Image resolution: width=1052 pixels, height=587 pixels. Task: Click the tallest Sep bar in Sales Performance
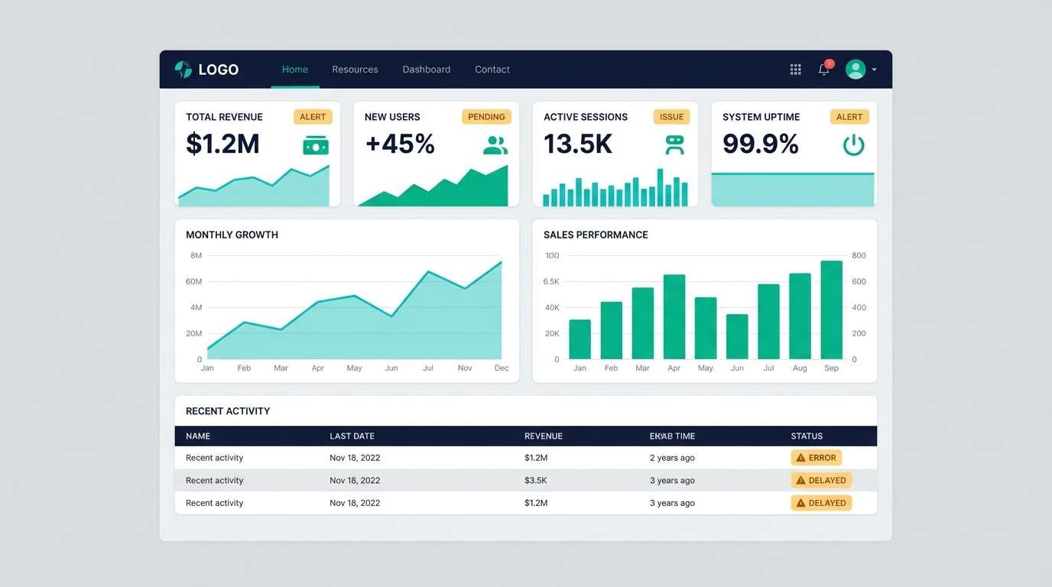831,310
